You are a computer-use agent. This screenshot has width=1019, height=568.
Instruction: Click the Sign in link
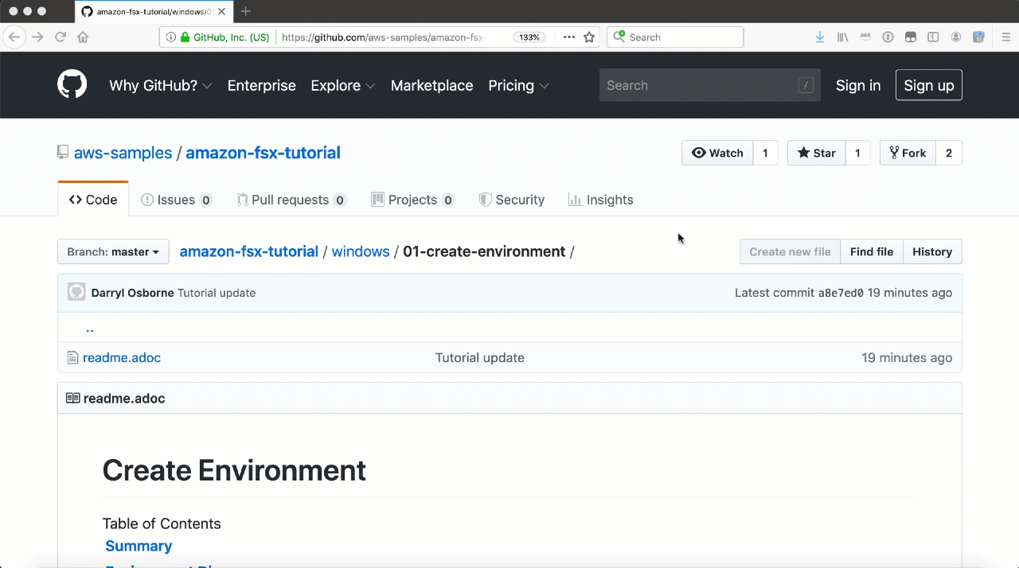(x=858, y=85)
